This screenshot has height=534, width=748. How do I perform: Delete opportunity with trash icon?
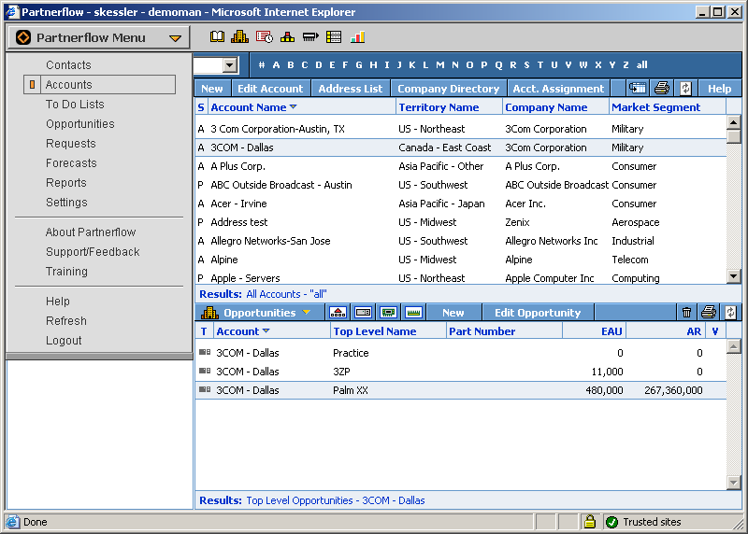click(x=686, y=313)
